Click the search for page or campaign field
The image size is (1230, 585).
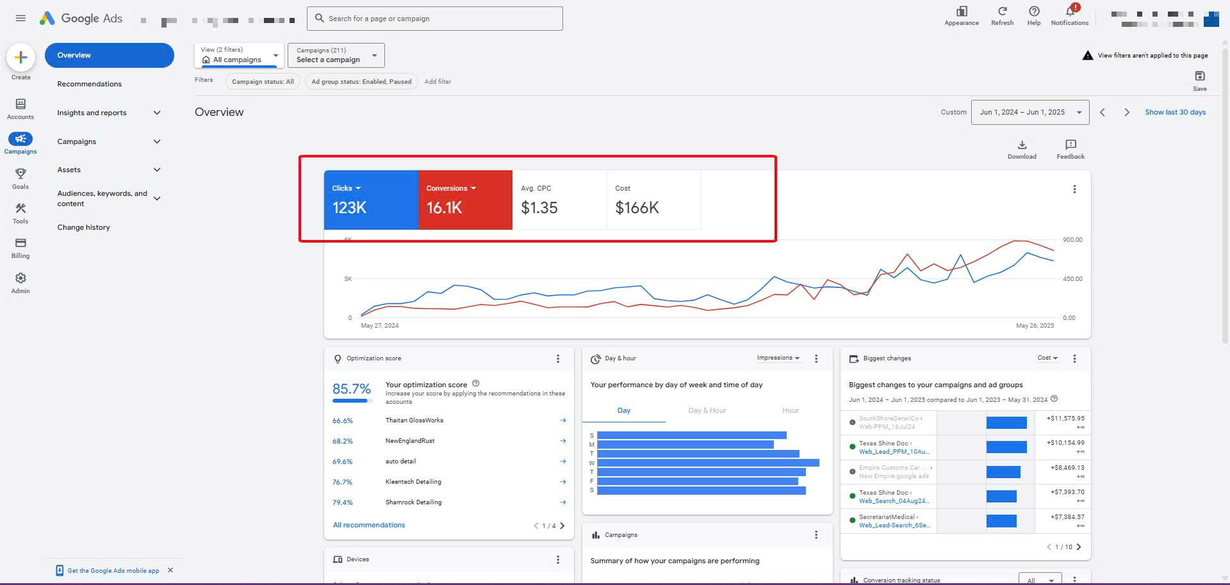pyautogui.click(x=435, y=19)
